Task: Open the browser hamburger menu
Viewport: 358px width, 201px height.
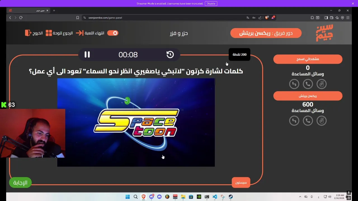Action: 348,18
